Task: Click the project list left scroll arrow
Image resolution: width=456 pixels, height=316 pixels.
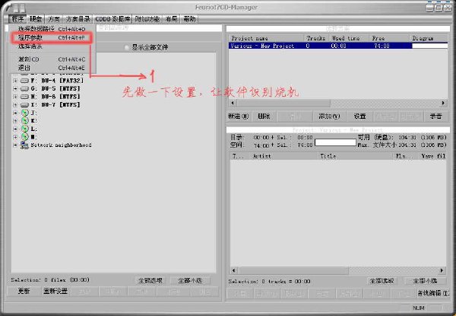Action: pos(233,103)
